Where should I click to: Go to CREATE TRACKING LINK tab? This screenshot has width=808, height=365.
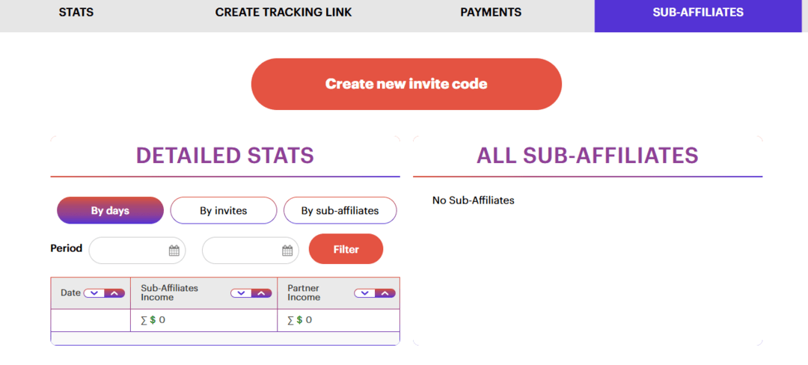click(x=283, y=13)
